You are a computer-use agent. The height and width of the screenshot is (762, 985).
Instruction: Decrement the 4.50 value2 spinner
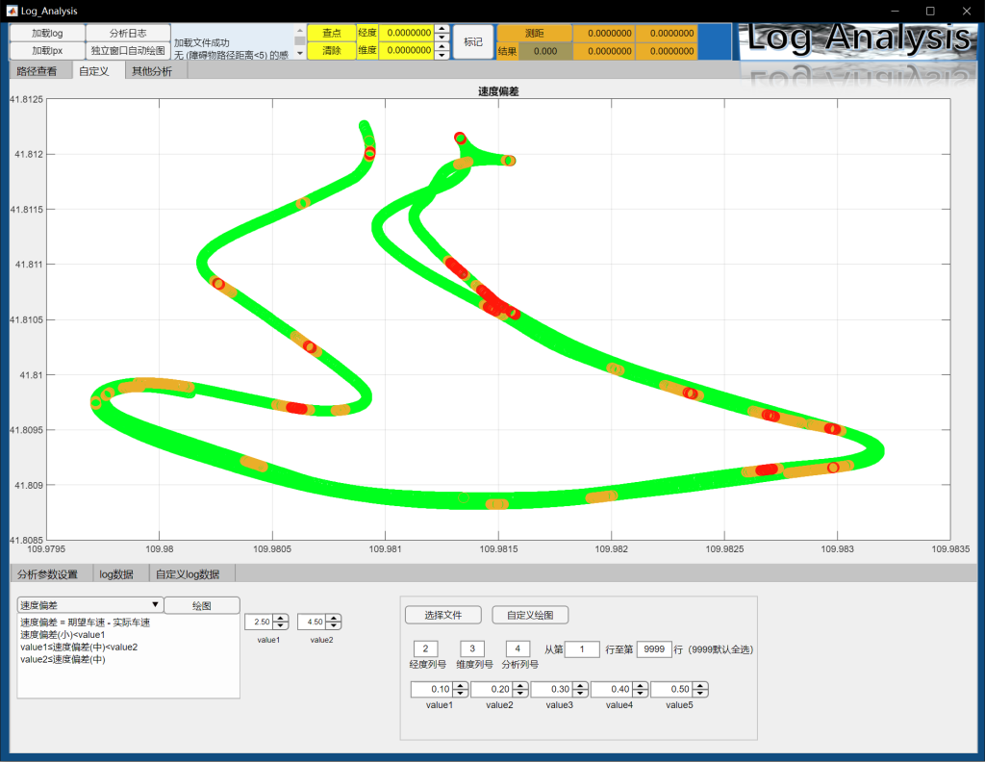coord(333,626)
